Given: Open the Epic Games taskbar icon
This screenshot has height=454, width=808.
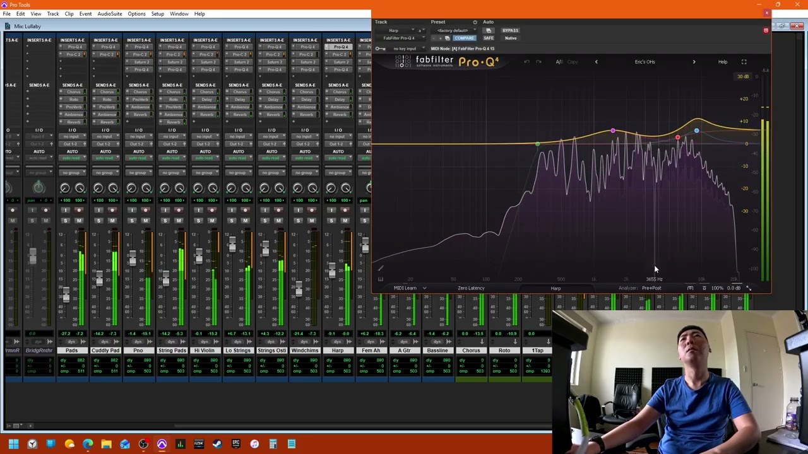Looking at the screenshot, I should 235,444.
